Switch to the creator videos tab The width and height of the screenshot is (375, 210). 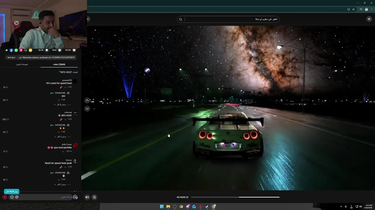22,64
